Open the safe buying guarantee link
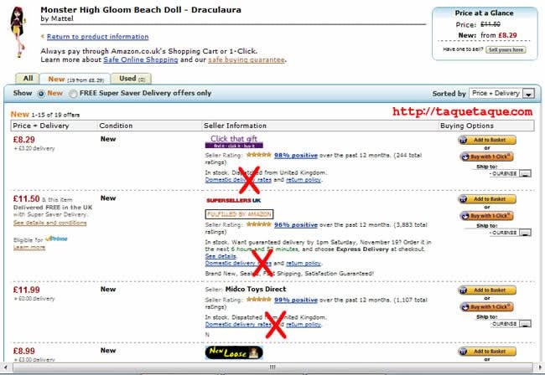Viewport: 545px width, 375px height. pyautogui.click(x=247, y=59)
